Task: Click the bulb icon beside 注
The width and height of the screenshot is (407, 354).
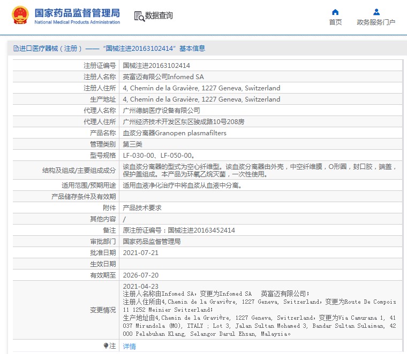Action: 105,346
